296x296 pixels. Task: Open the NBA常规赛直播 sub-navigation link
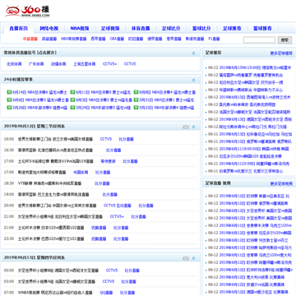73,39
